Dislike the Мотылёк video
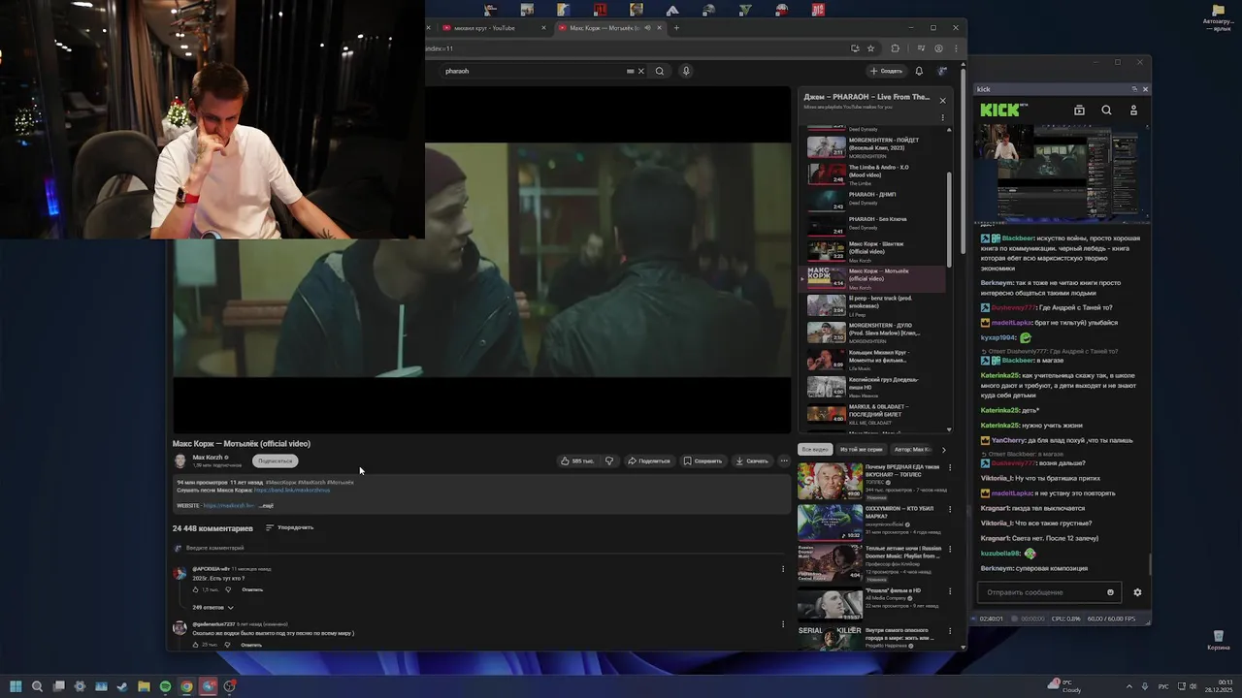 coord(609,460)
